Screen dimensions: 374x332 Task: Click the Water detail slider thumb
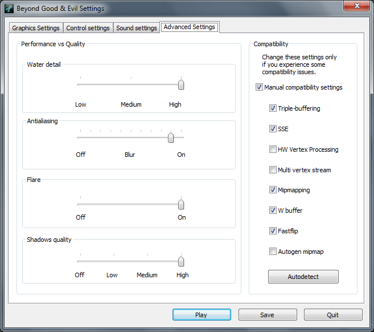(x=181, y=84)
